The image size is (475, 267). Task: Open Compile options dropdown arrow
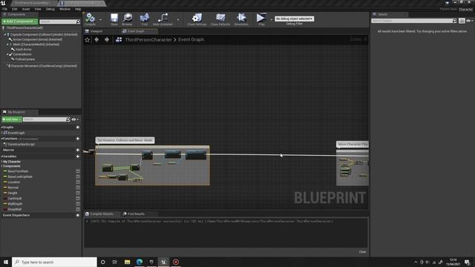[x=100, y=20]
